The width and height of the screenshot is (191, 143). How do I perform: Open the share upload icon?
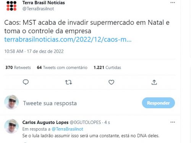(154, 82)
